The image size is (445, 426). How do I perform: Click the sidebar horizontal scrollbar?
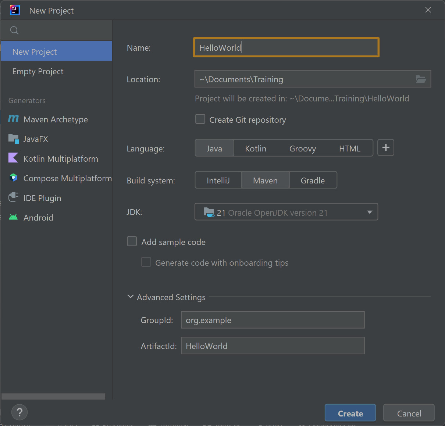point(53,396)
